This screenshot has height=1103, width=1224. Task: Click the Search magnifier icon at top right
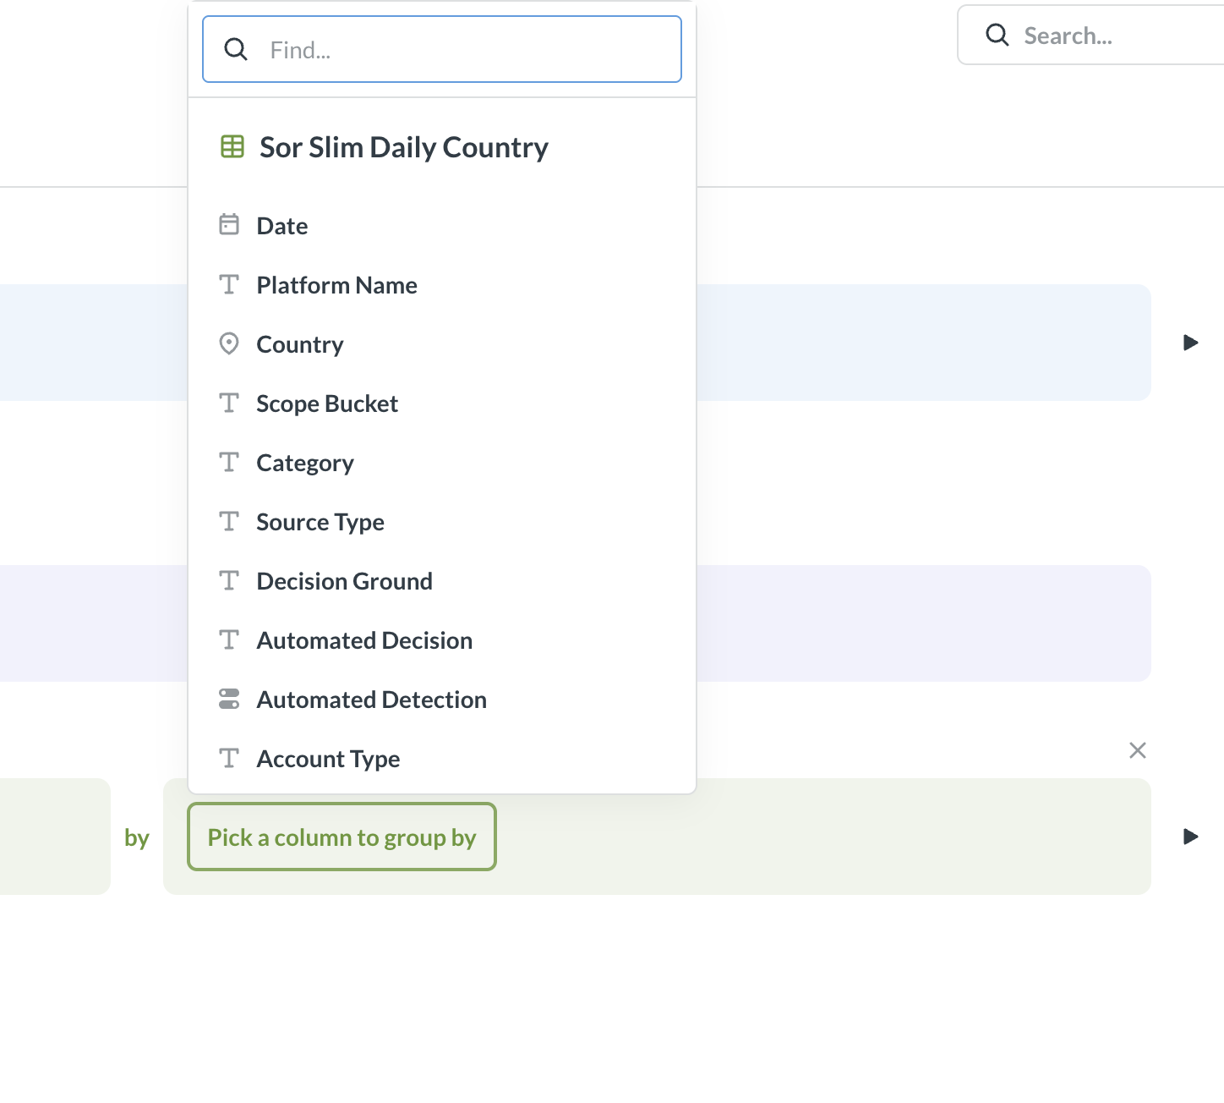[x=997, y=35]
